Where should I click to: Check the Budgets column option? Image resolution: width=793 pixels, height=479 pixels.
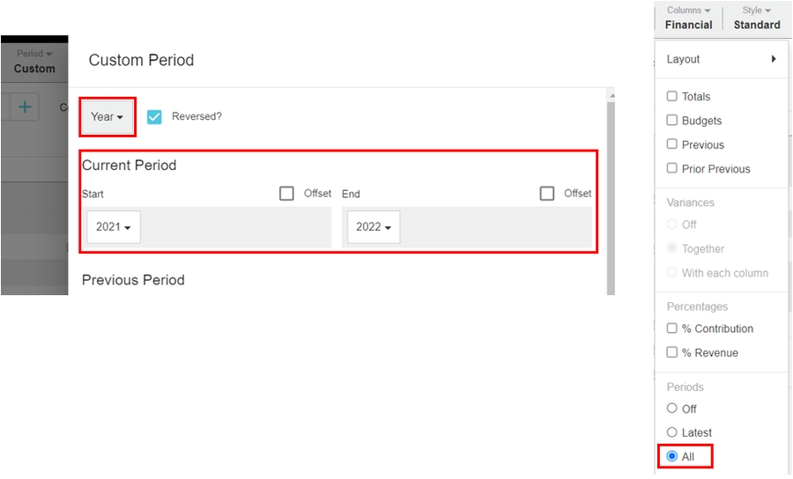click(x=672, y=121)
